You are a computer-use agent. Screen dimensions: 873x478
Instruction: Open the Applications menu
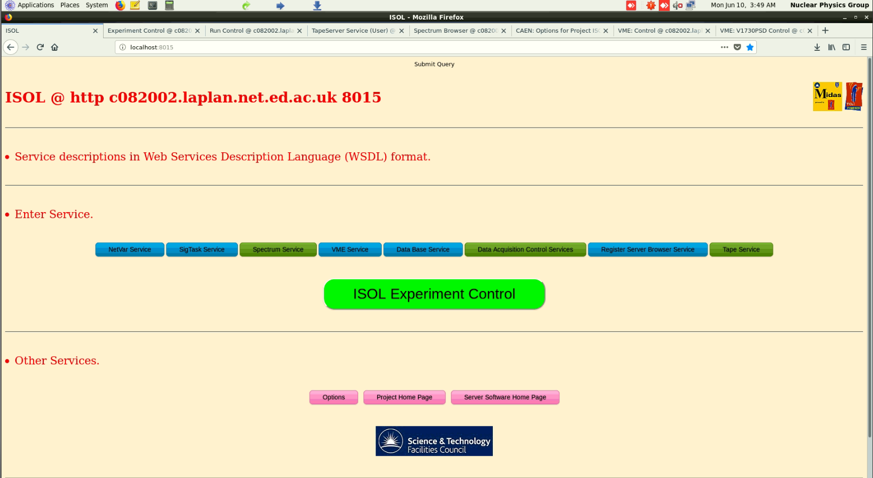tap(30, 5)
